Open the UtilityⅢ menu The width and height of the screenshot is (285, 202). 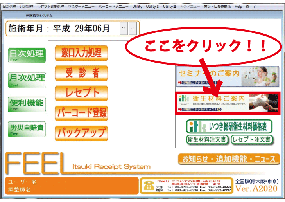point(169,7)
